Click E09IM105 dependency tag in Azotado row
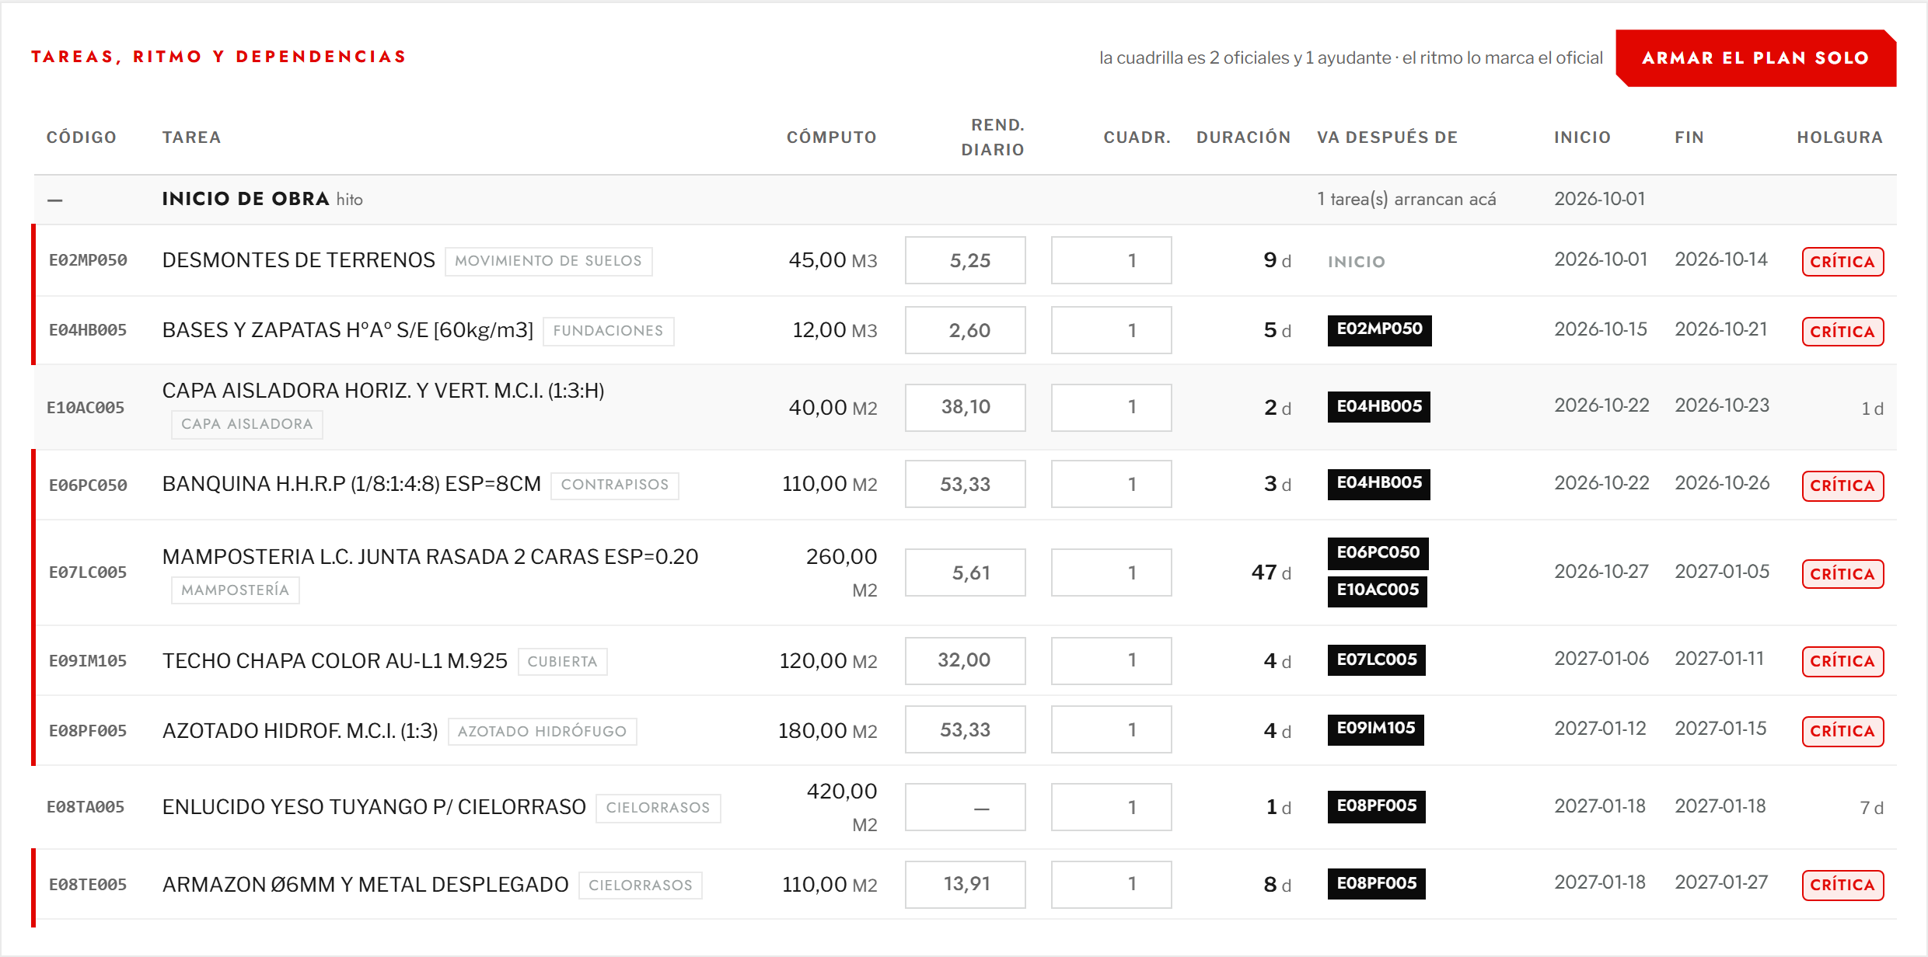Screen dimensions: 1928x957 [1375, 729]
